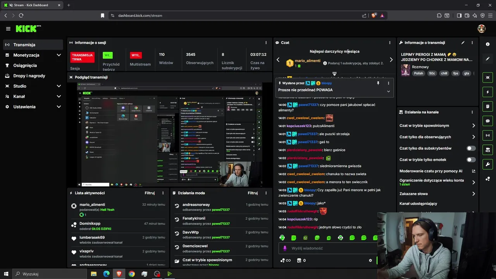Toggle the camera moderation widget in right sidebar
The image size is (496, 279).
(x=488, y=150)
